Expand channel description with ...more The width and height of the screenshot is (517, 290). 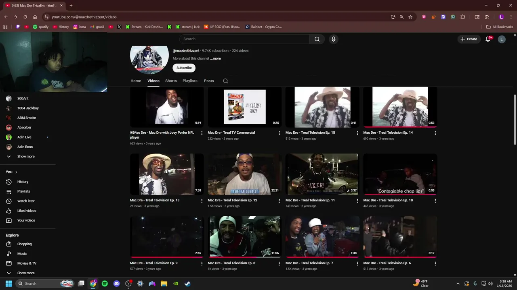(215, 58)
